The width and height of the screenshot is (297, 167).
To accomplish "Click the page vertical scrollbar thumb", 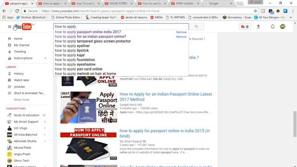I will [295, 124].
